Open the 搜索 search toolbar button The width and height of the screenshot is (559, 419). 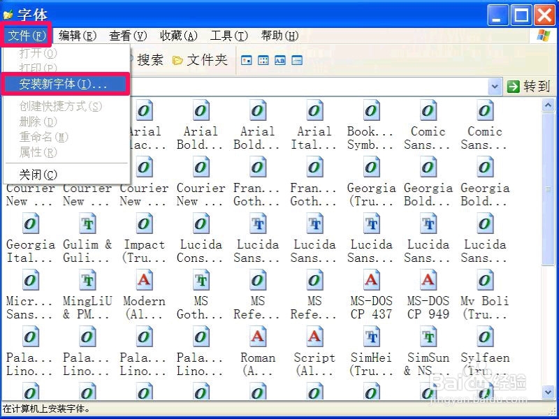tap(147, 59)
